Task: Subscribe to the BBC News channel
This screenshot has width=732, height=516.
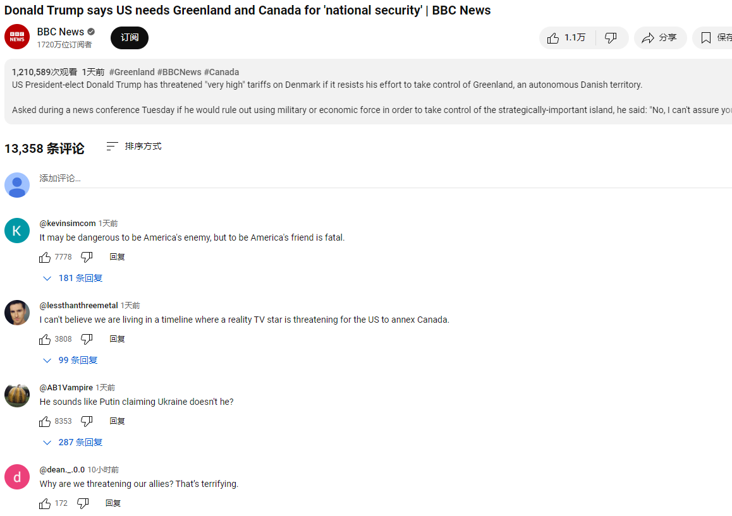Action: click(x=130, y=38)
